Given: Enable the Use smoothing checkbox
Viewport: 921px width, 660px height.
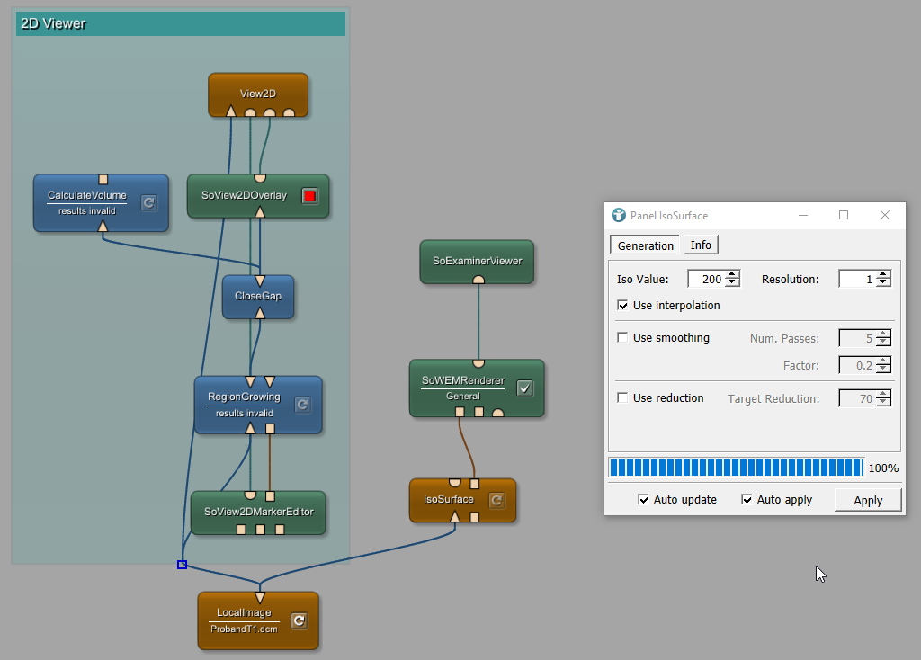Looking at the screenshot, I should (x=623, y=338).
